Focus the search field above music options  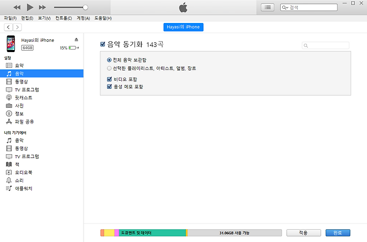click(x=326, y=45)
